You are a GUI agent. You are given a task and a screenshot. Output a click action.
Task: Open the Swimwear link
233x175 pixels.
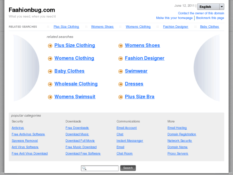point(136,71)
